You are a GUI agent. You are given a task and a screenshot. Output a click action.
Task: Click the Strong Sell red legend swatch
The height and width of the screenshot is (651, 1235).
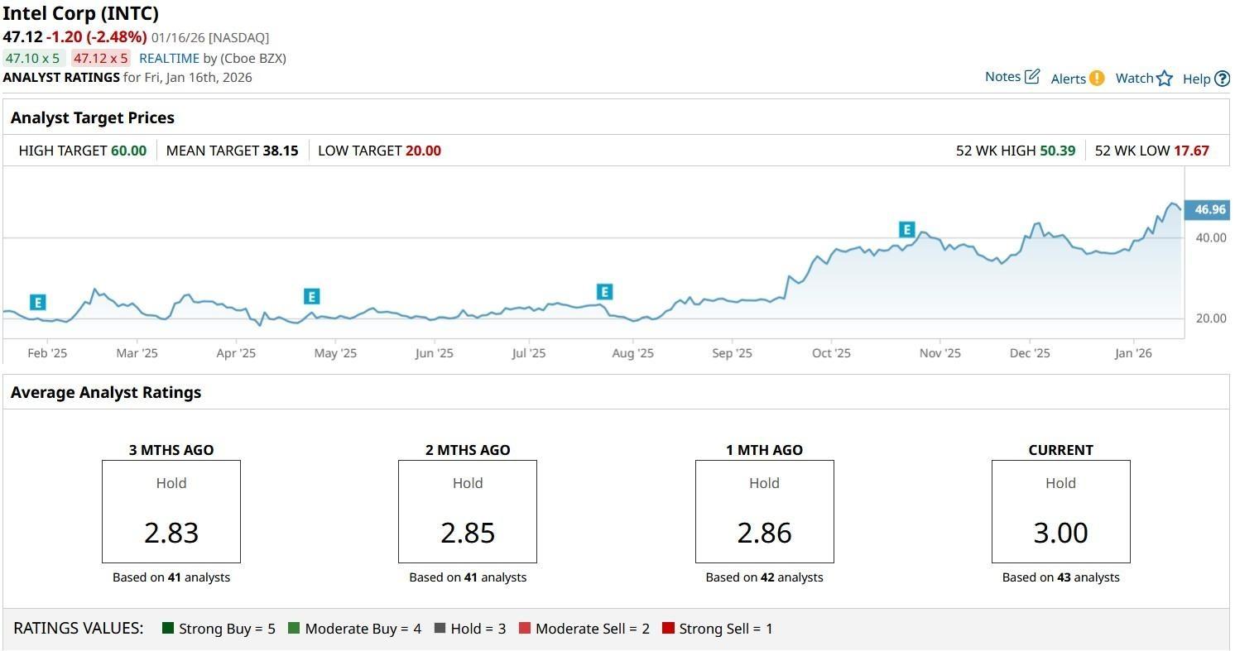[668, 629]
